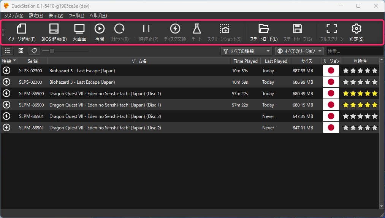Click scrollbar up arrow of game list
The width and height of the screenshot is (385, 218).
pyautogui.click(x=381, y=60)
